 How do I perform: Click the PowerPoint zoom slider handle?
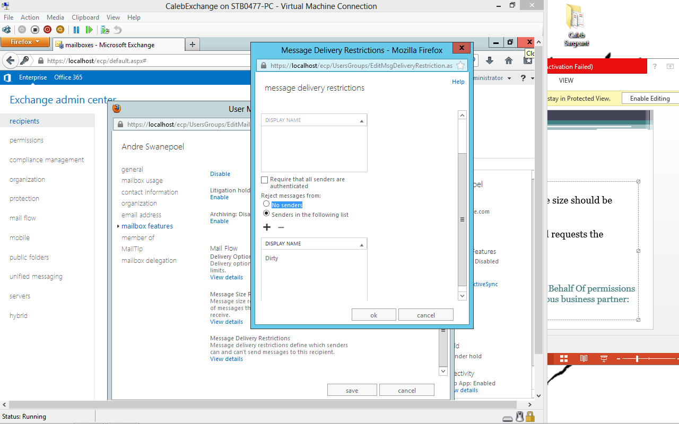pos(637,359)
